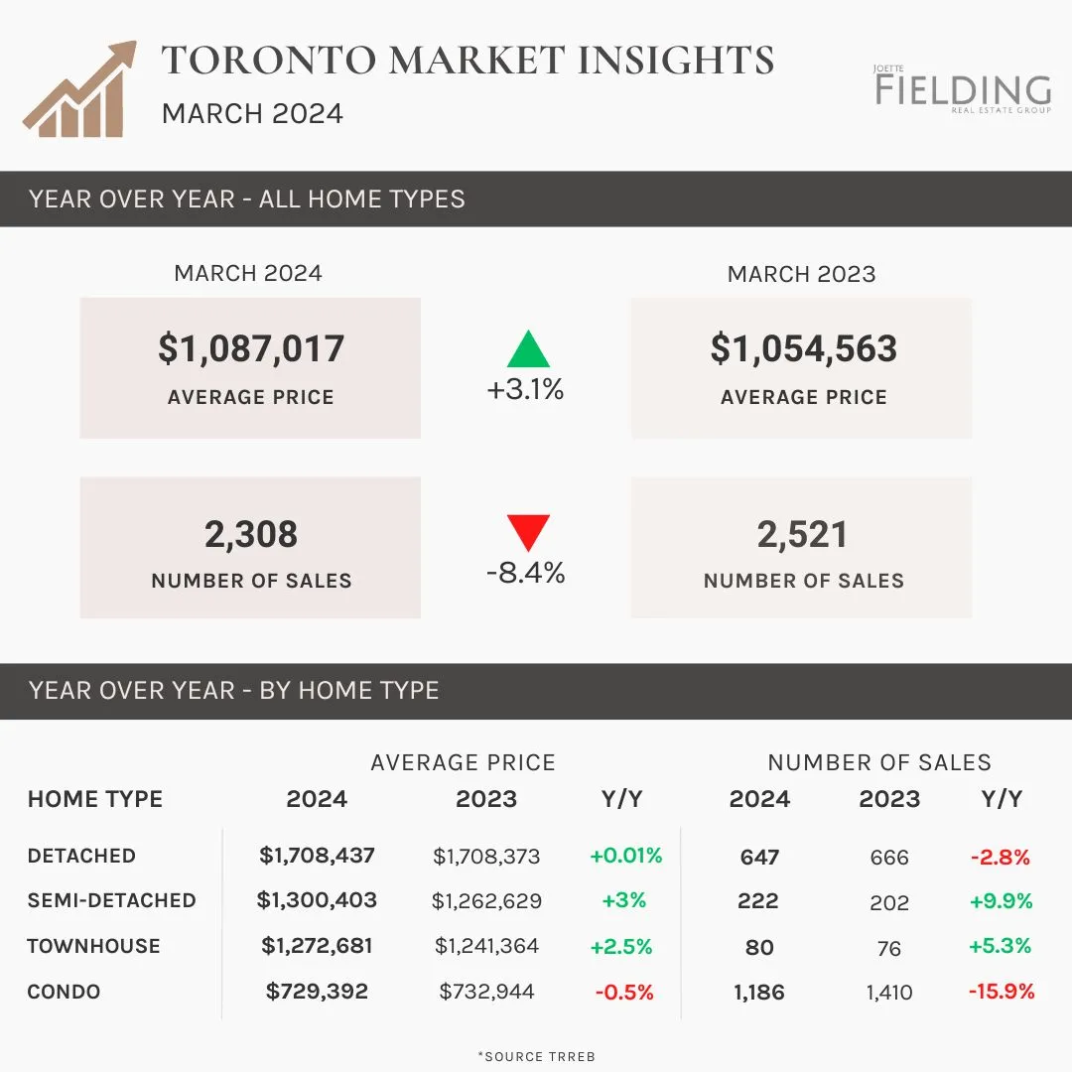Click the Source TRREB footnote
The image size is (1072, 1072).
[x=537, y=1056]
